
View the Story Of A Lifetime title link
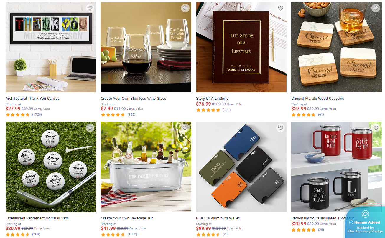tap(212, 99)
